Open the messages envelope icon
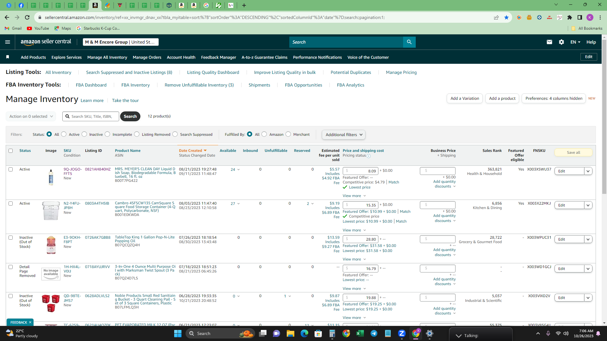This screenshot has width=607, height=341. click(x=549, y=42)
